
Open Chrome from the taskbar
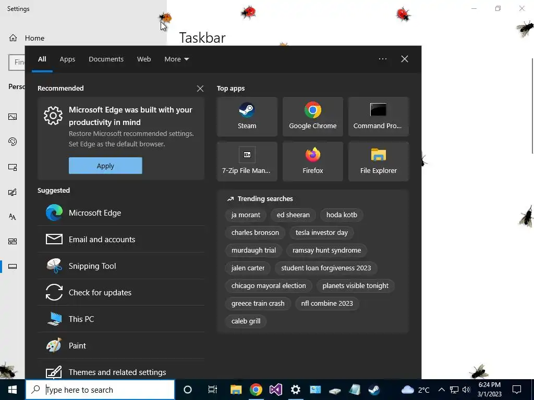click(256, 390)
